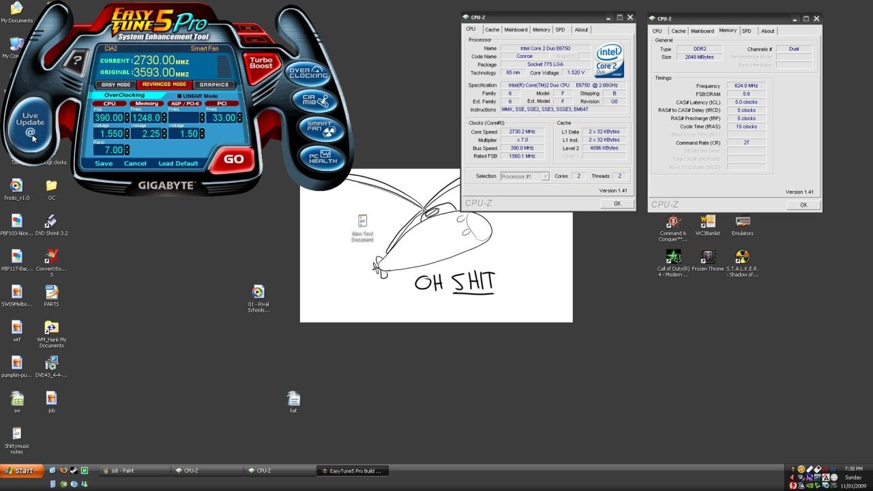Screen dimensions: 873x491
Task: Click the red CPU column header in EasyTune5
Action: click(109, 104)
